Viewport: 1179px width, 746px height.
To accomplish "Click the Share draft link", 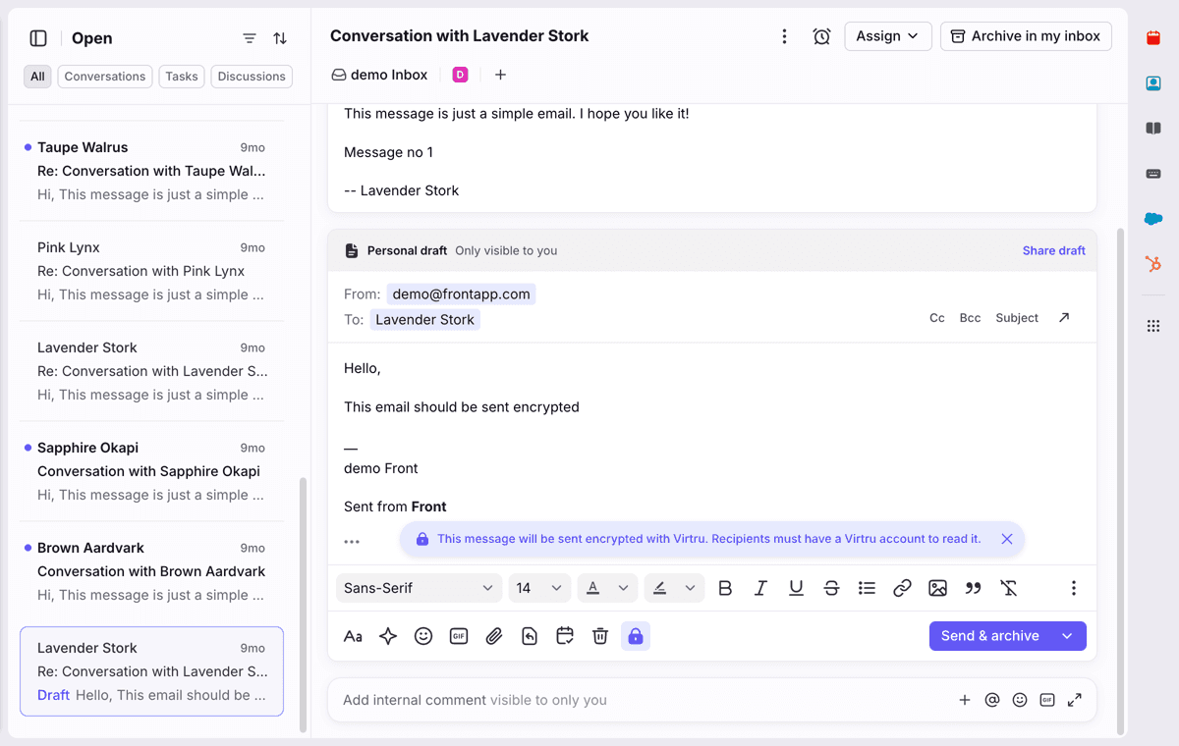I will 1053,250.
